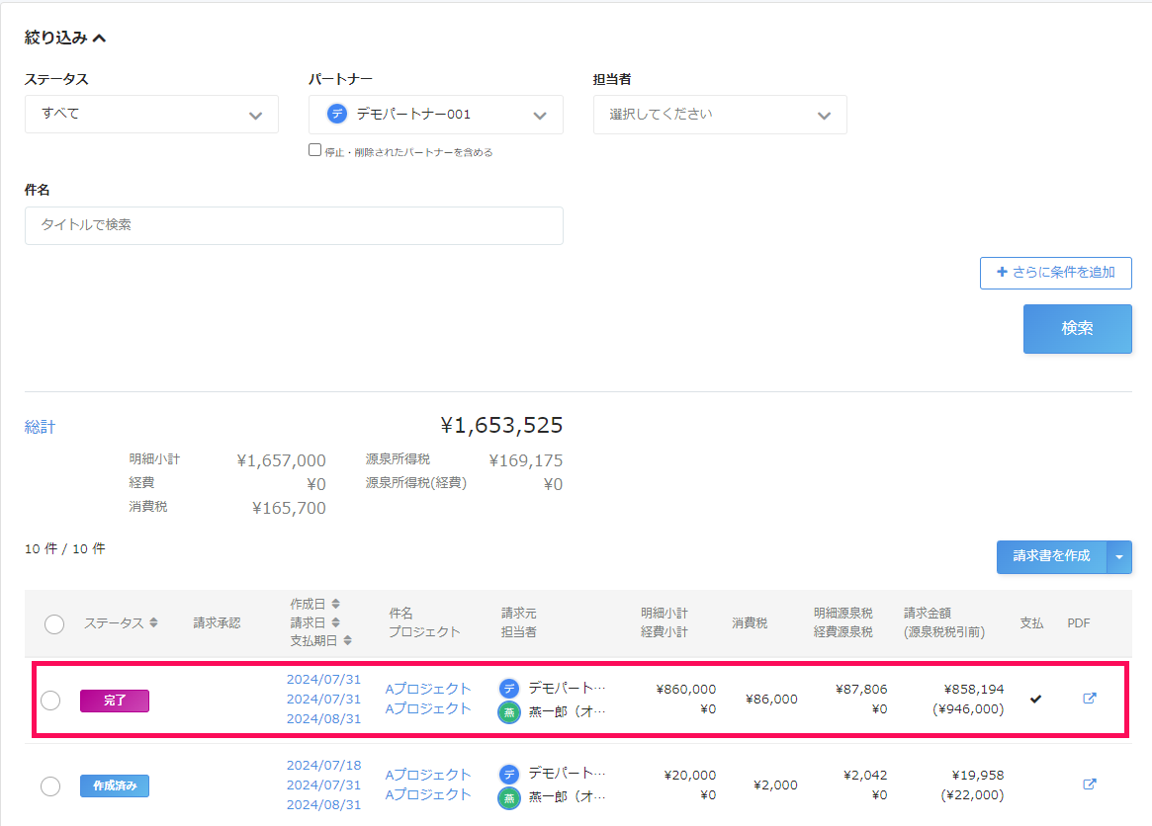Toggle the select-all circle in table header
The height and width of the screenshot is (826, 1152).
[54, 623]
